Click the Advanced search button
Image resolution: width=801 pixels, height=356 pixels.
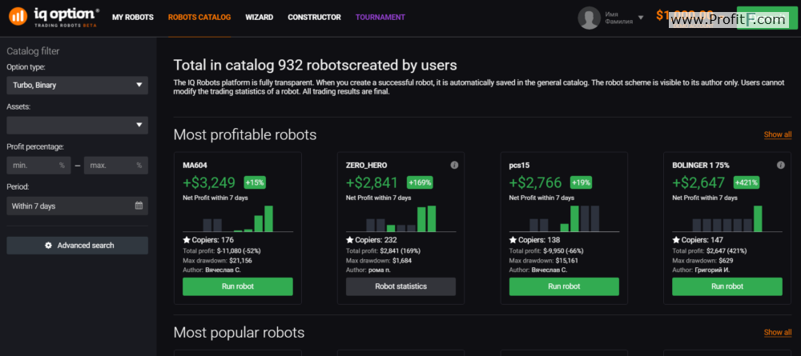click(77, 246)
